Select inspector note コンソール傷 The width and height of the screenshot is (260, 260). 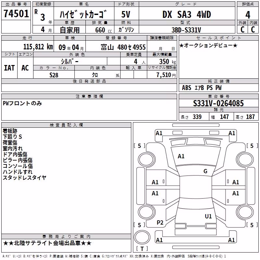[x=18, y=166]
